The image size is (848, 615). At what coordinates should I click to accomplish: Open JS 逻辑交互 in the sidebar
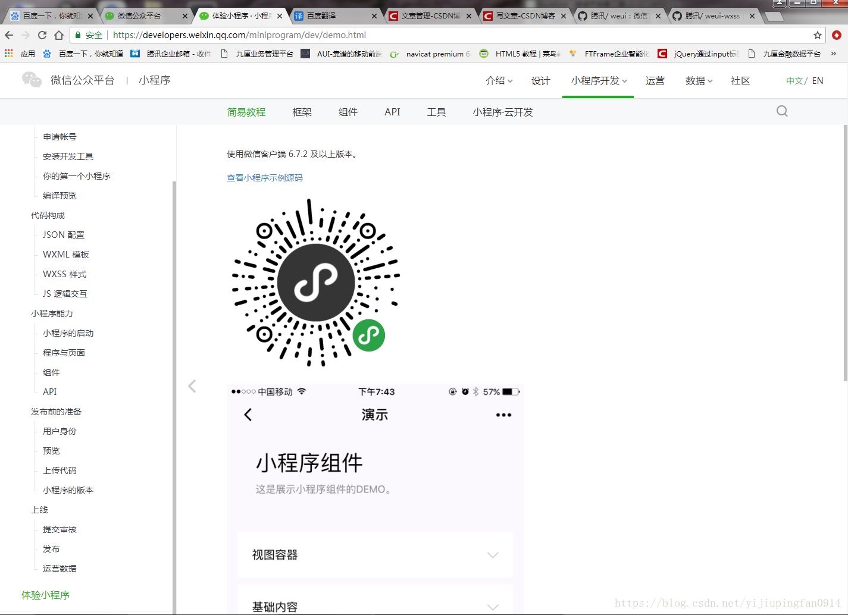[65, 294]
